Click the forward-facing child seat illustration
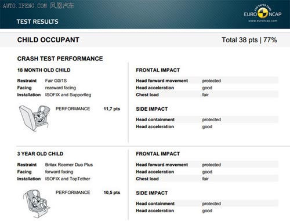This screenshot has width=290, height=221. [37, 204]
